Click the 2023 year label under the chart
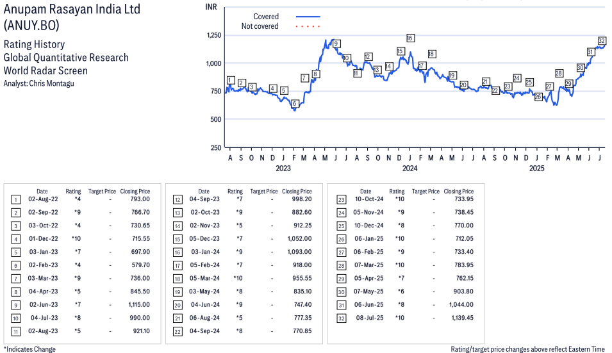 (x=283, y=168)
